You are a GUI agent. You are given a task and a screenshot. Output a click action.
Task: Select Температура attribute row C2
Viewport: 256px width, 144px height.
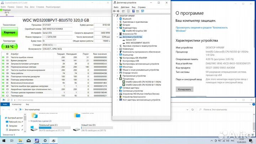coord(56,96)
